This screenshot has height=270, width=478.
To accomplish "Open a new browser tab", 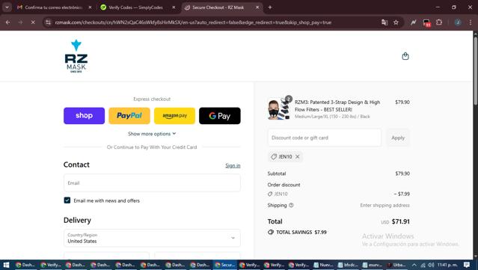I will point(270,7).
